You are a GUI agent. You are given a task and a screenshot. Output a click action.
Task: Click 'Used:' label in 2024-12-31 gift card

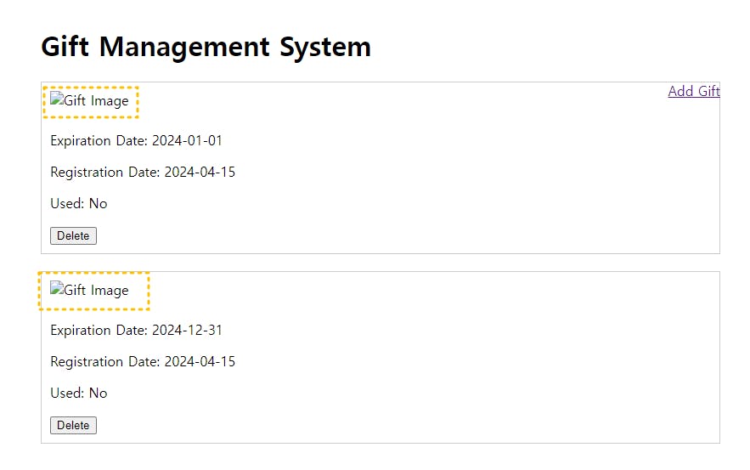pos(67,393)
